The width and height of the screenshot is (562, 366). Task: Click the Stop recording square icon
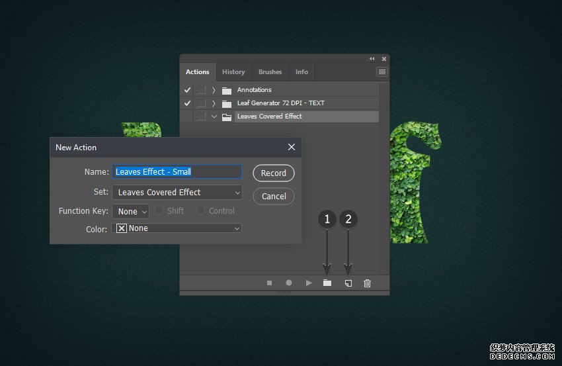[270, 283]
